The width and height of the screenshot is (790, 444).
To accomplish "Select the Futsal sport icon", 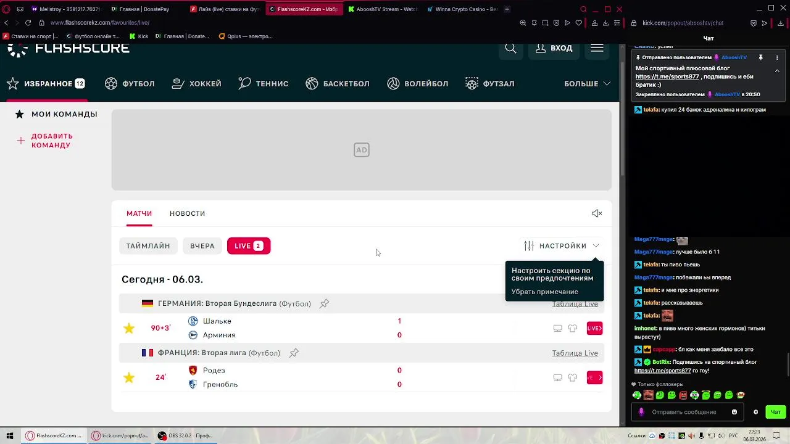I will point(472,83).
